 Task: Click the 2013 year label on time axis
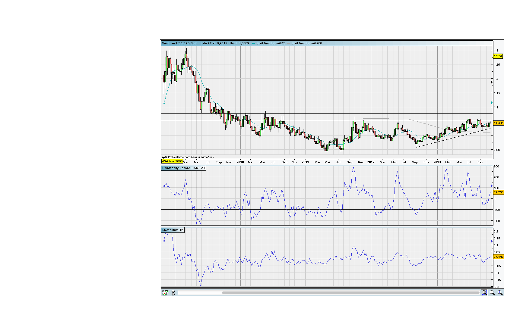click(x=437, y=162)
